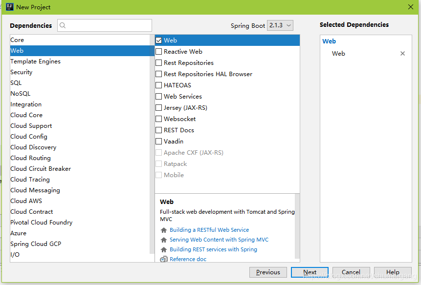Tick Rest Repositories HAL Browser checkbox
The width and height of the screenshot is (421, 285).
coord(159,74)
